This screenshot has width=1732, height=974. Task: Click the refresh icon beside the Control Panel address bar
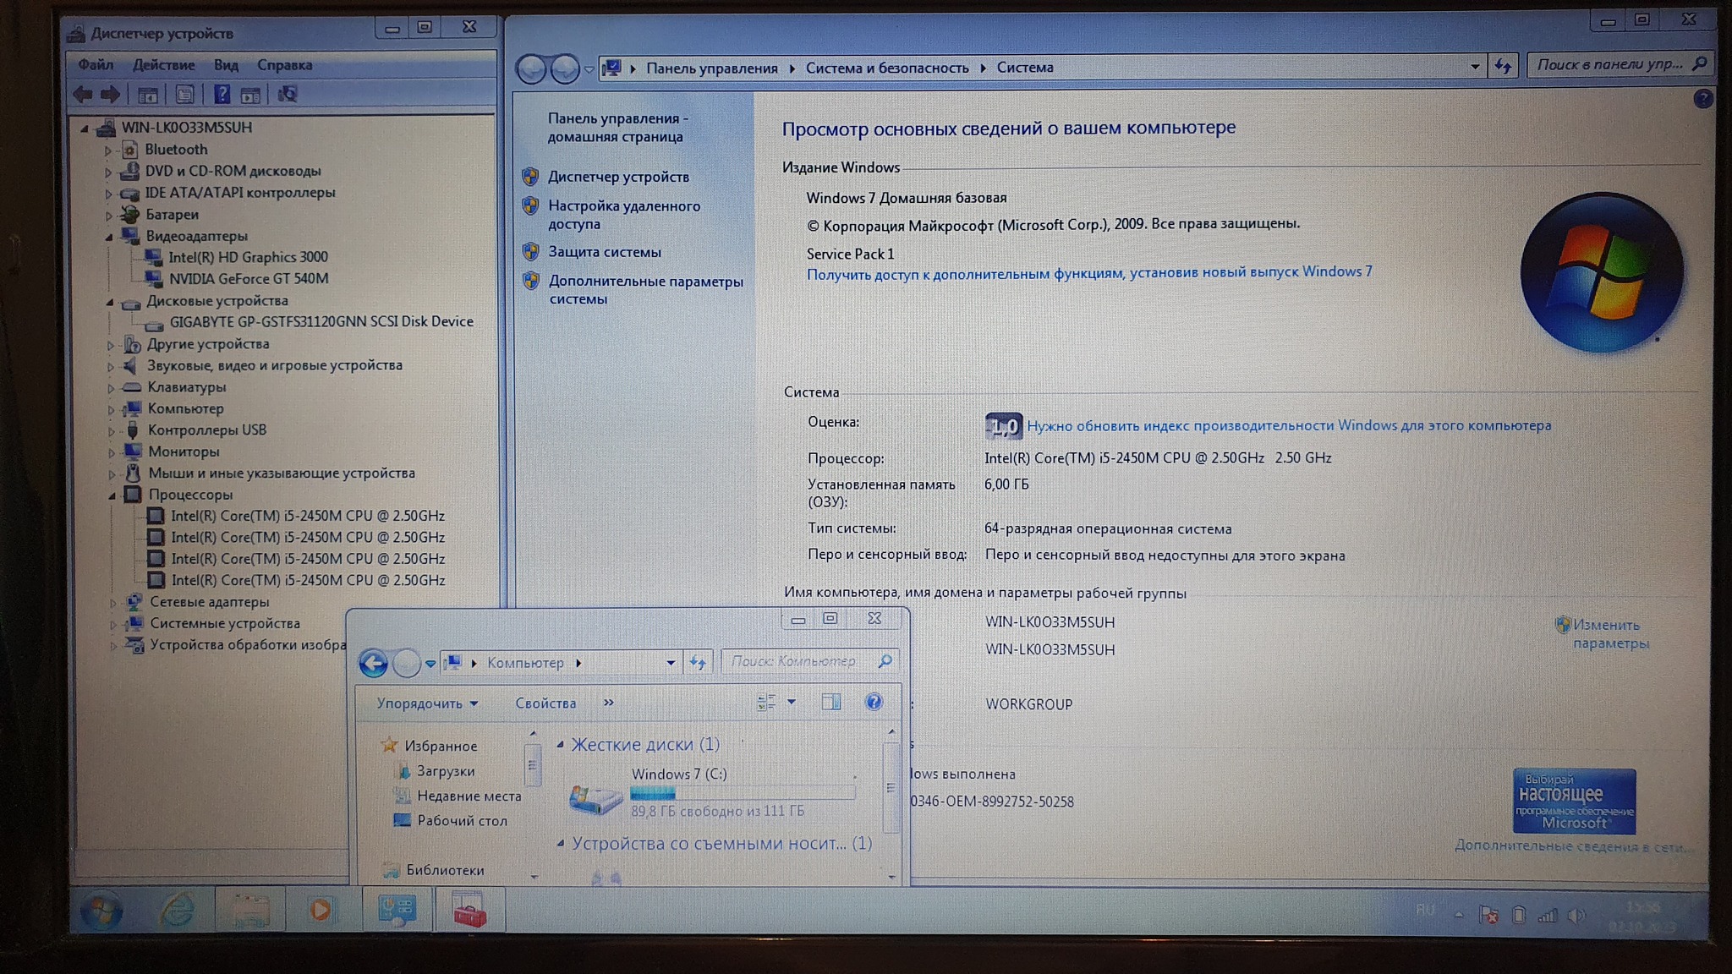click(1503, 66)
